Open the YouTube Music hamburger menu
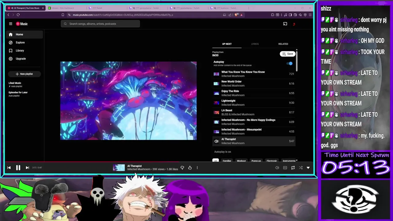 [x=10, y=24]
